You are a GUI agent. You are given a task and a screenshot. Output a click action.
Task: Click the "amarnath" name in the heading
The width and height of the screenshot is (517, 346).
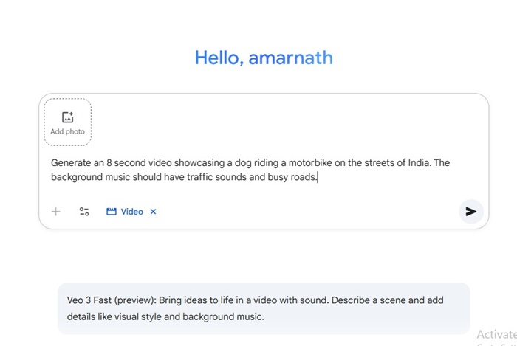(290, 57)
